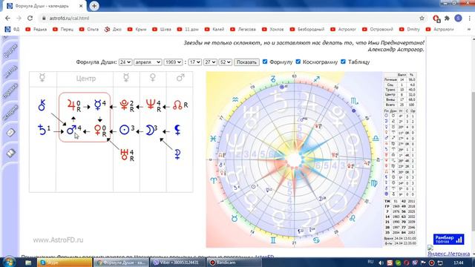Click the Chiron glyph at top left
The width and height of the screenshot is (475, 267).
[x=42, y=105]
